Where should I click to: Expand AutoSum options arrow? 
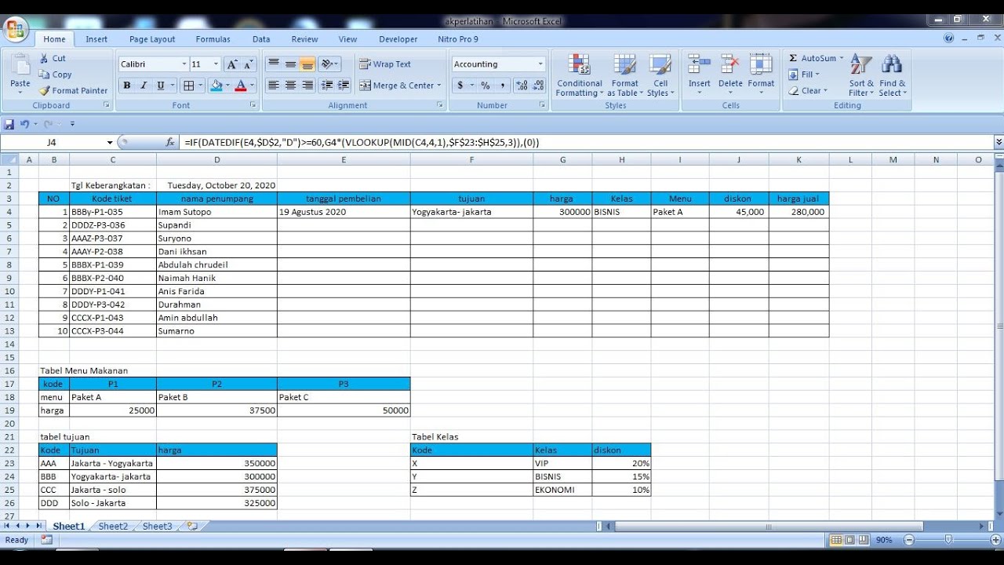(842, 58)
